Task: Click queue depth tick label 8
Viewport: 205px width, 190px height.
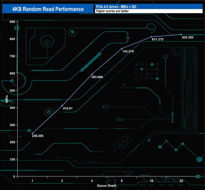Action: 122,181
